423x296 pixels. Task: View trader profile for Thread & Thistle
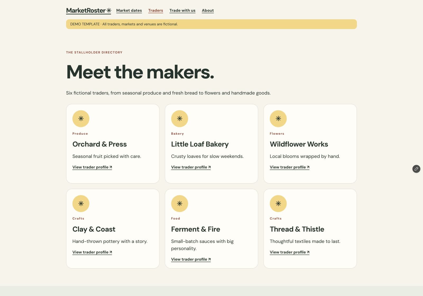click(289, 252)
